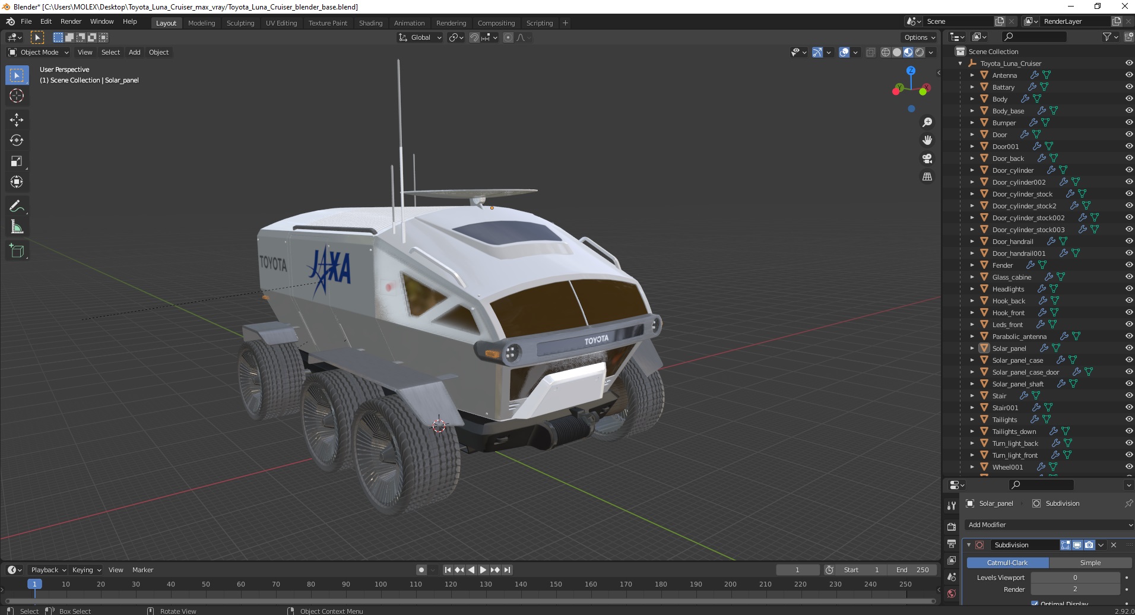This screenshot has width=1135, height=615.
Task: Open the Global transform orientation dropdown
Action: click(420, 37)
